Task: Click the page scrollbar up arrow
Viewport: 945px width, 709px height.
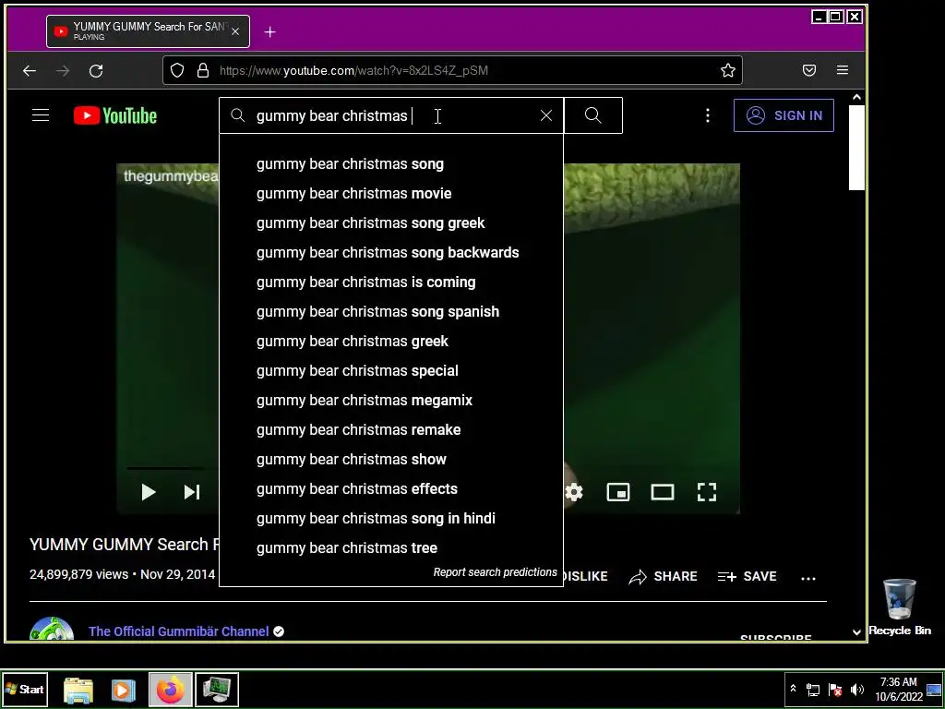Action: coord(856,97)
